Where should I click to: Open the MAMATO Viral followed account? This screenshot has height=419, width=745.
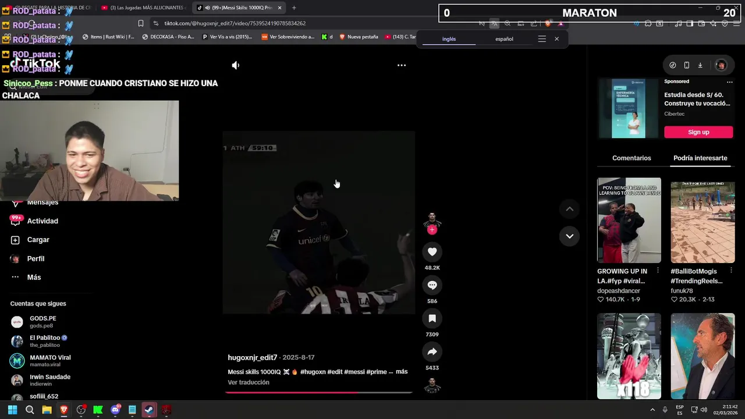point(41,361)
